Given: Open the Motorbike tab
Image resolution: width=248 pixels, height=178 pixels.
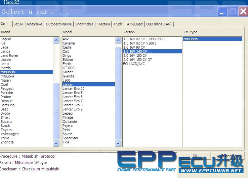Looking at the screenshot, I should [x=34, y=24].
